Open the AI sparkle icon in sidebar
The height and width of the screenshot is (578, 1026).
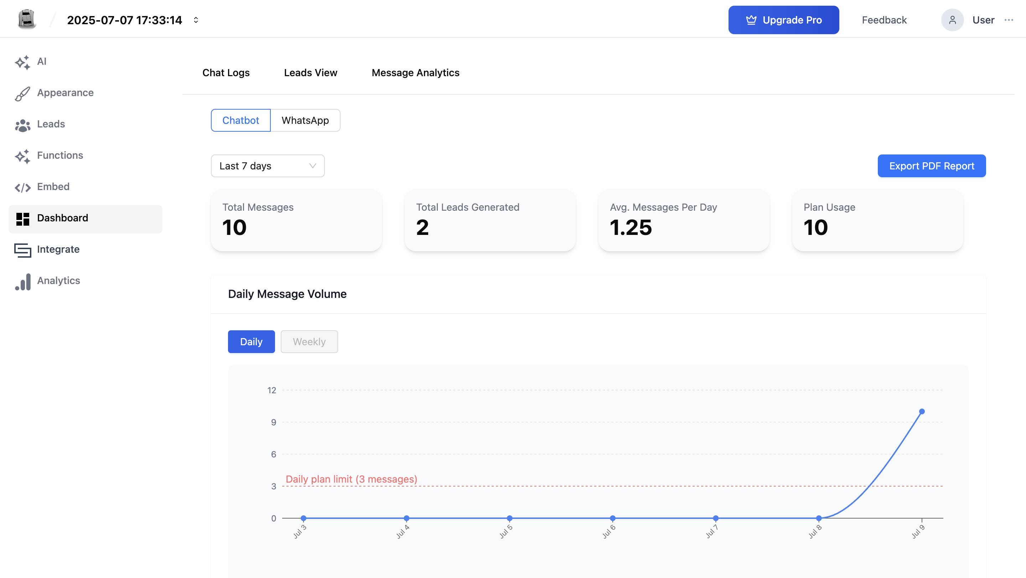pos(23,62)
